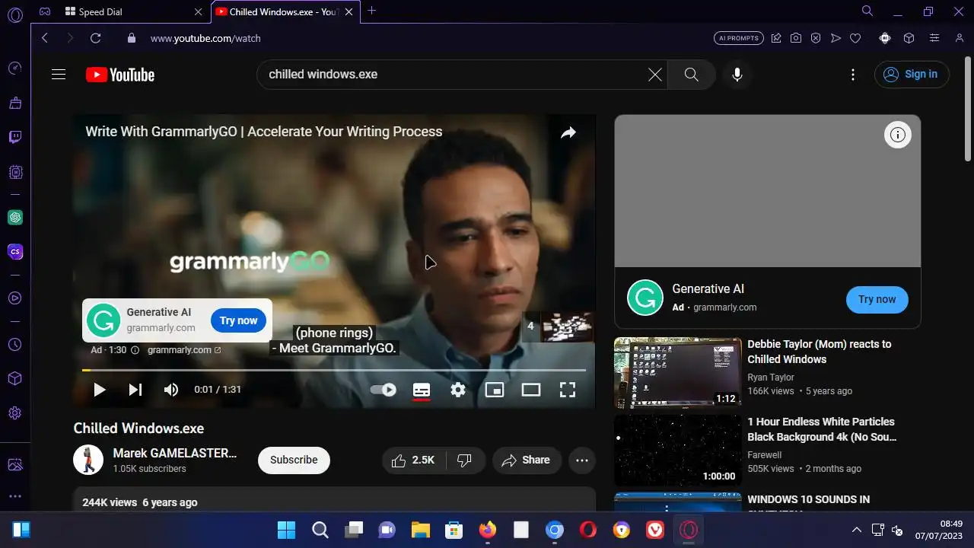Take a snapshot with camera icon
The image size is (974, 548).
pyautogui.click(x=795, y=38)
